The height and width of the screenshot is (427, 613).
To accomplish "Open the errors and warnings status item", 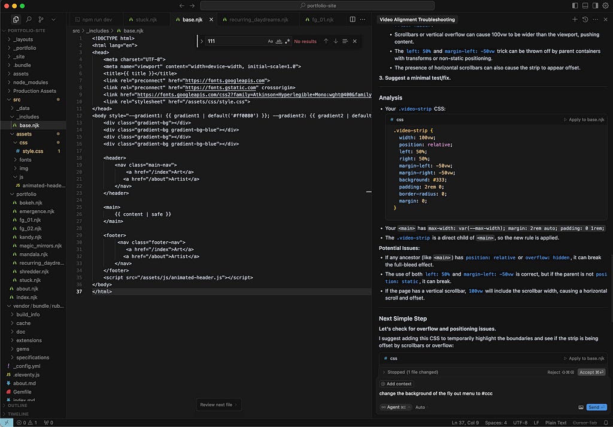I will tap(26, 423).
